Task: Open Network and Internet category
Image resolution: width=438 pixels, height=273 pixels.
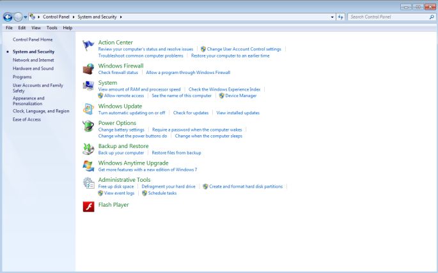Action: click(x=33, y=60)
